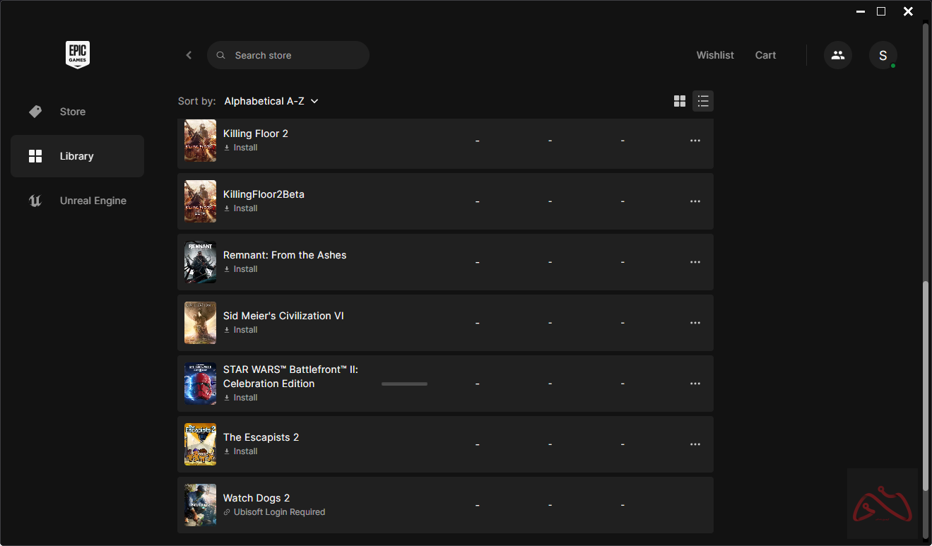
Task: Click the Epic Games logo
Action: [78, 54]
